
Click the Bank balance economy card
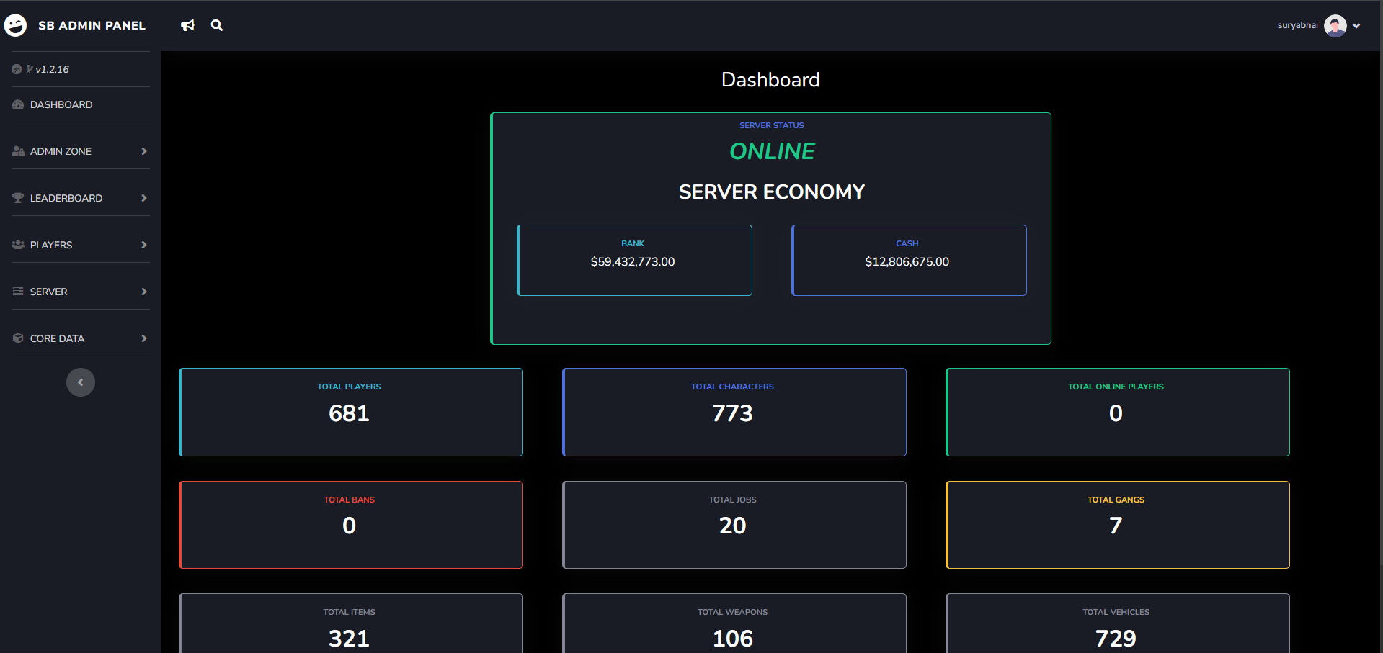634,260
